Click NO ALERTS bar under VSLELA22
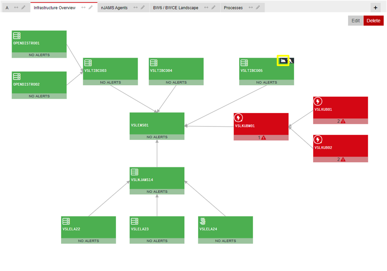The image size is (387, 271). pos(89,241)
